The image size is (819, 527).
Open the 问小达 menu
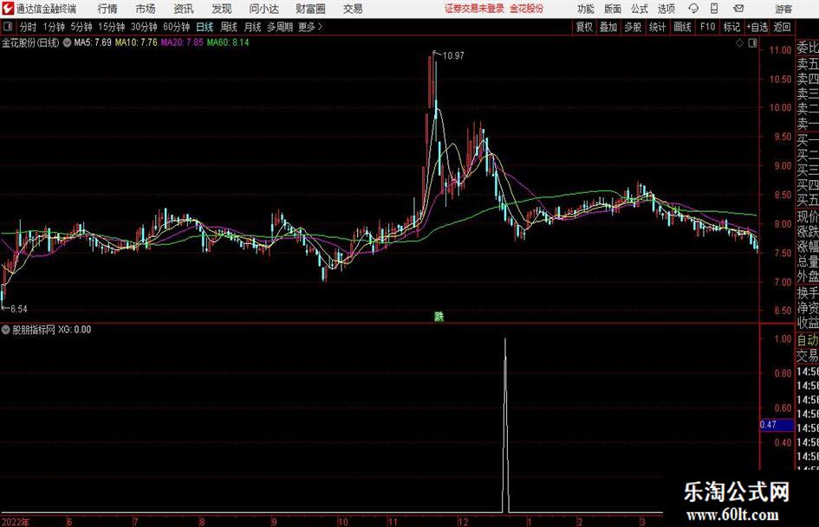coord(263,9)
